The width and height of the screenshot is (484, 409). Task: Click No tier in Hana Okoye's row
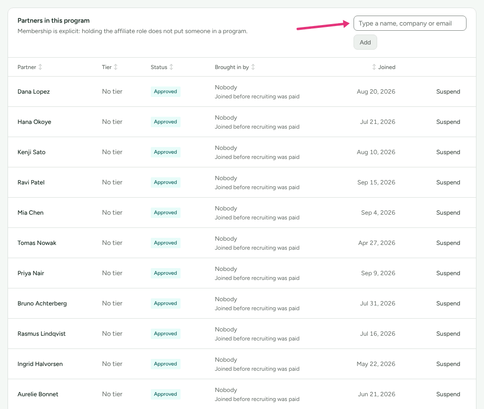(112, 122)
